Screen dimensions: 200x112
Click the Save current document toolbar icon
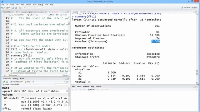13,8
